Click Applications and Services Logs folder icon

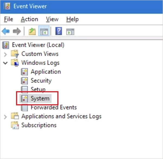click(15, 116)
